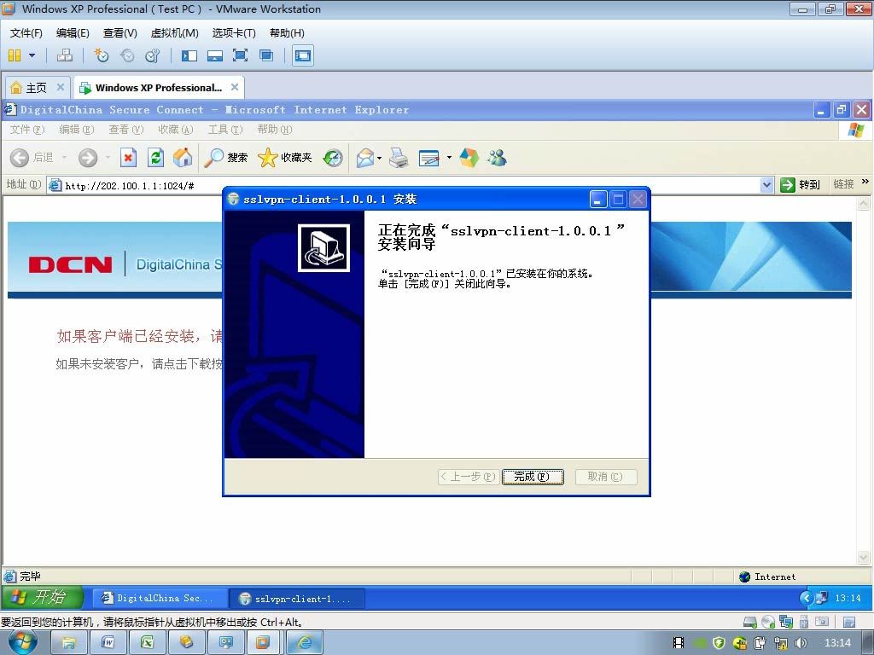This screenshot has width=874, height=655.
Task: Switch VMware to Unity mode
Action: point(266,55)
